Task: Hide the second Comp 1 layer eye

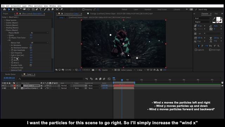Action: [x=3, y=88]
